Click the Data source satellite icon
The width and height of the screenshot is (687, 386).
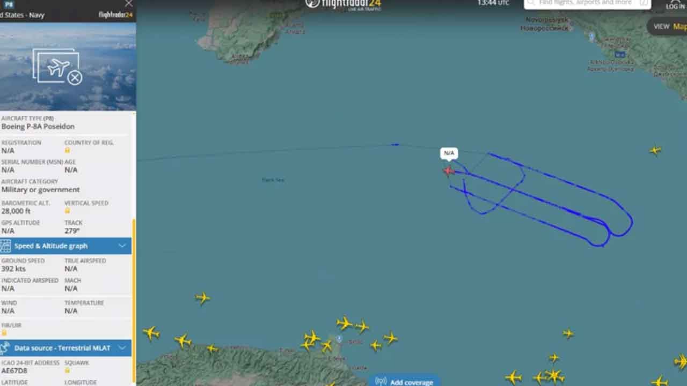tap(5, 348)
